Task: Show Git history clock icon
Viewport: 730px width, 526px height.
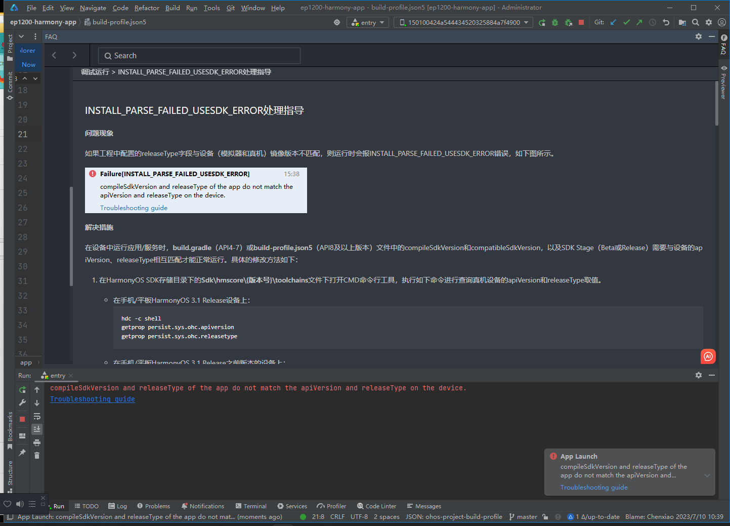Action: coord(653,22)
